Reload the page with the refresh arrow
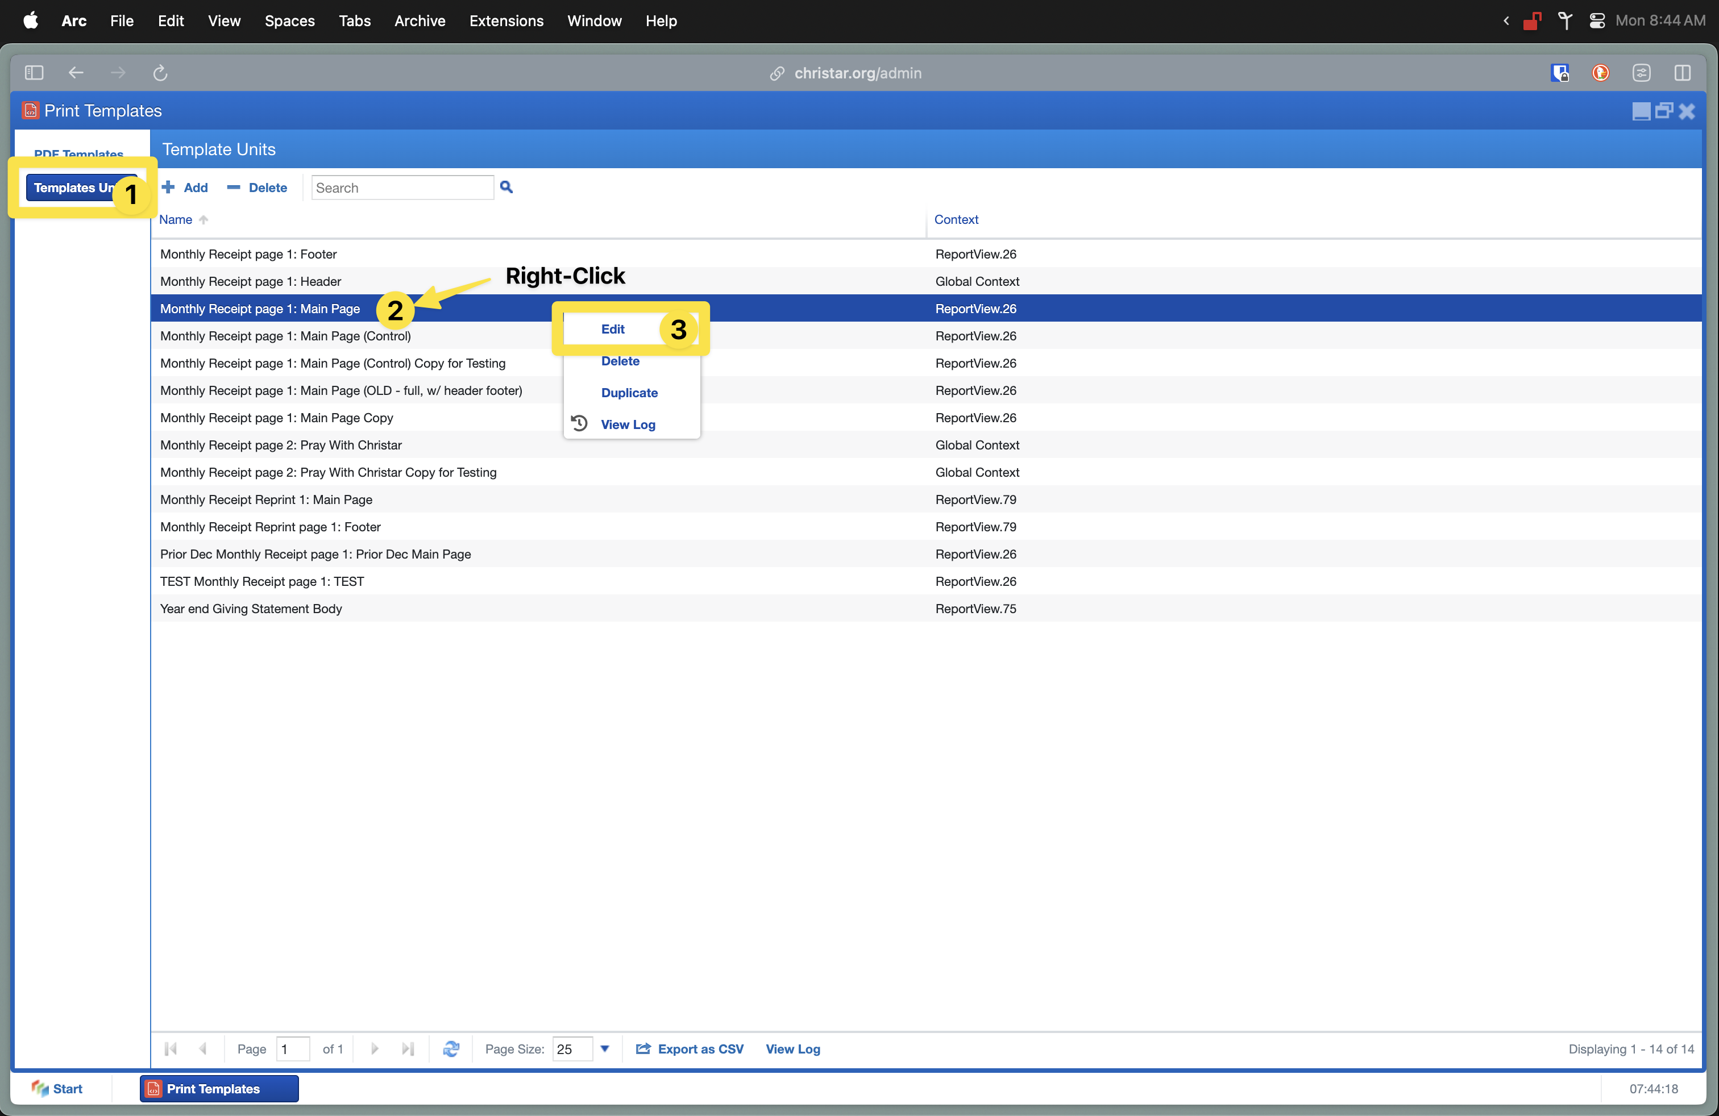1719x1116 pixels. 160,73
